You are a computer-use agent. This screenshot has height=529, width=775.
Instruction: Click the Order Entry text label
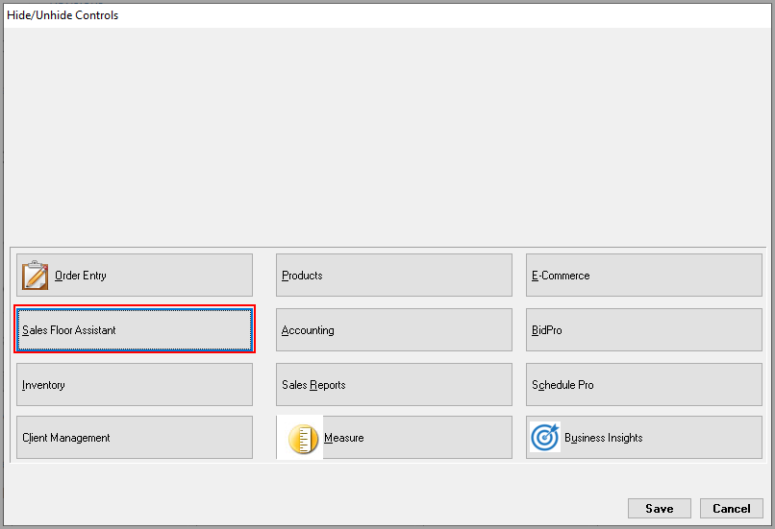point(81,276)
